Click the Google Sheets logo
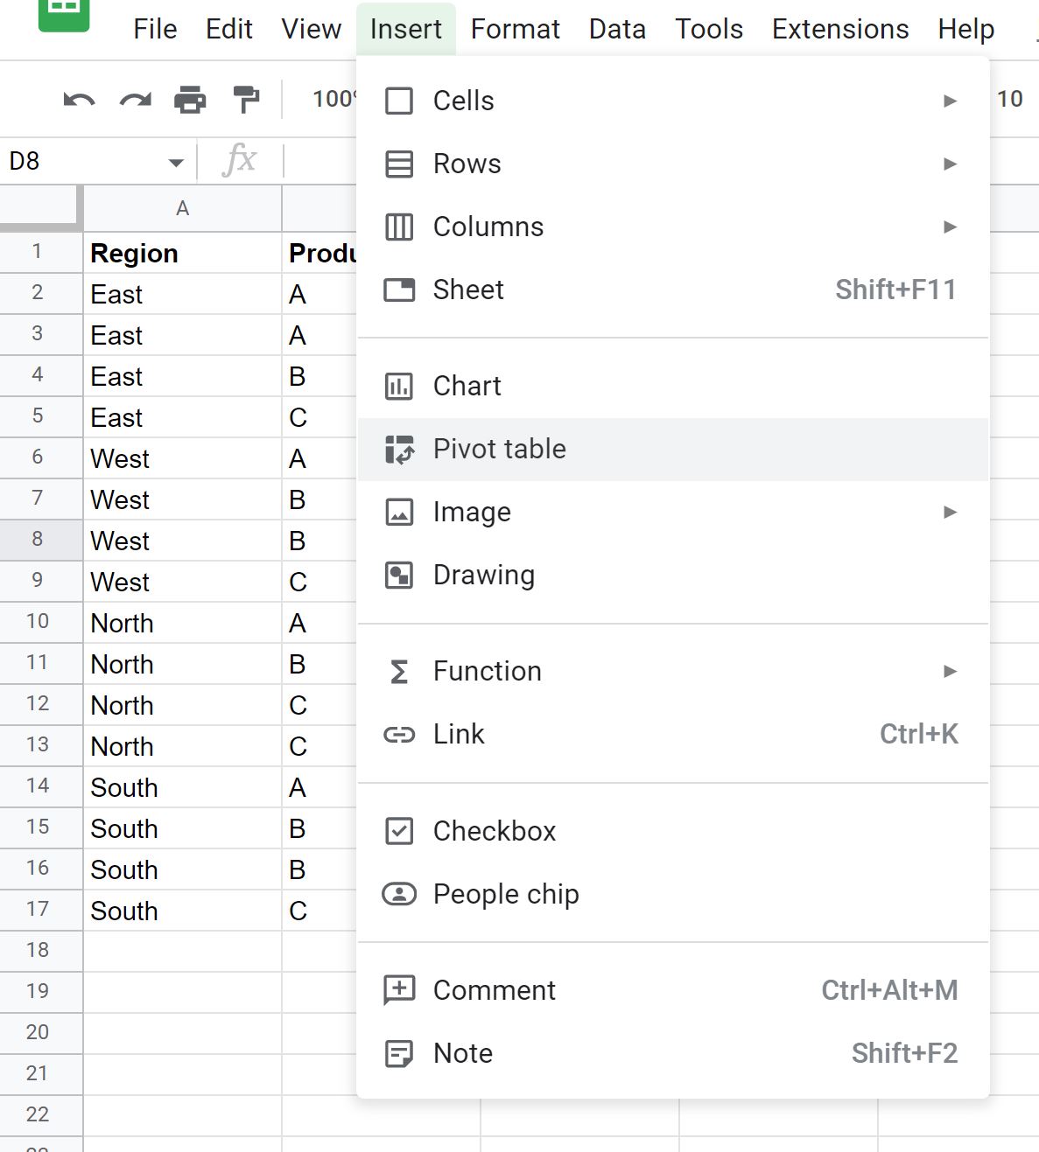This screenshot has width=1039, height=1152. (x=65, y=14)
